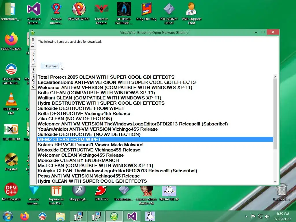Open Classic Music Radio FM icon
Image resolution: width=296 pixels, height=222 pixels.
[x=146, y=195]
